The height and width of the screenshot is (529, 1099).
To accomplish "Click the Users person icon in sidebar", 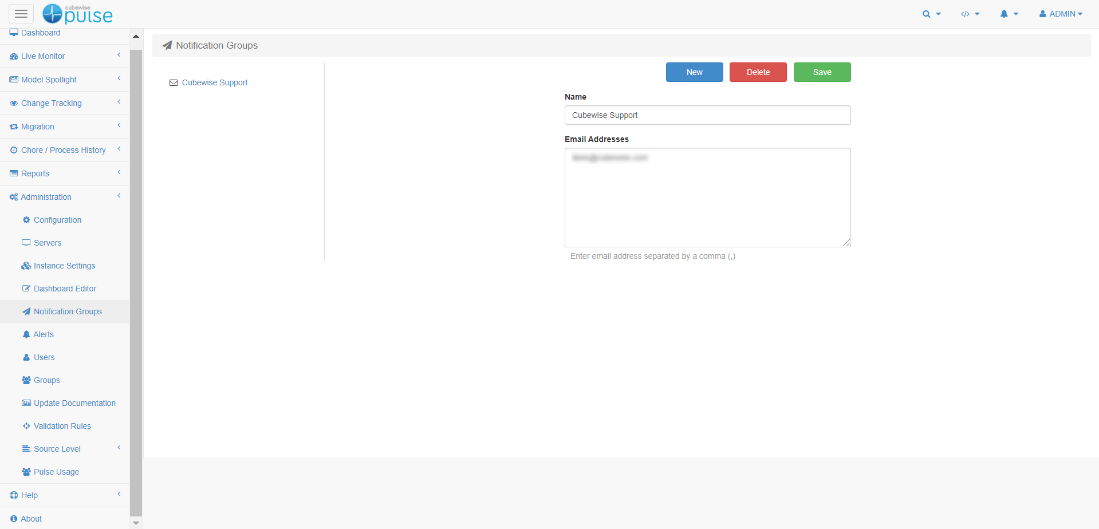I will pyautogui.click(x=26, y=357).
